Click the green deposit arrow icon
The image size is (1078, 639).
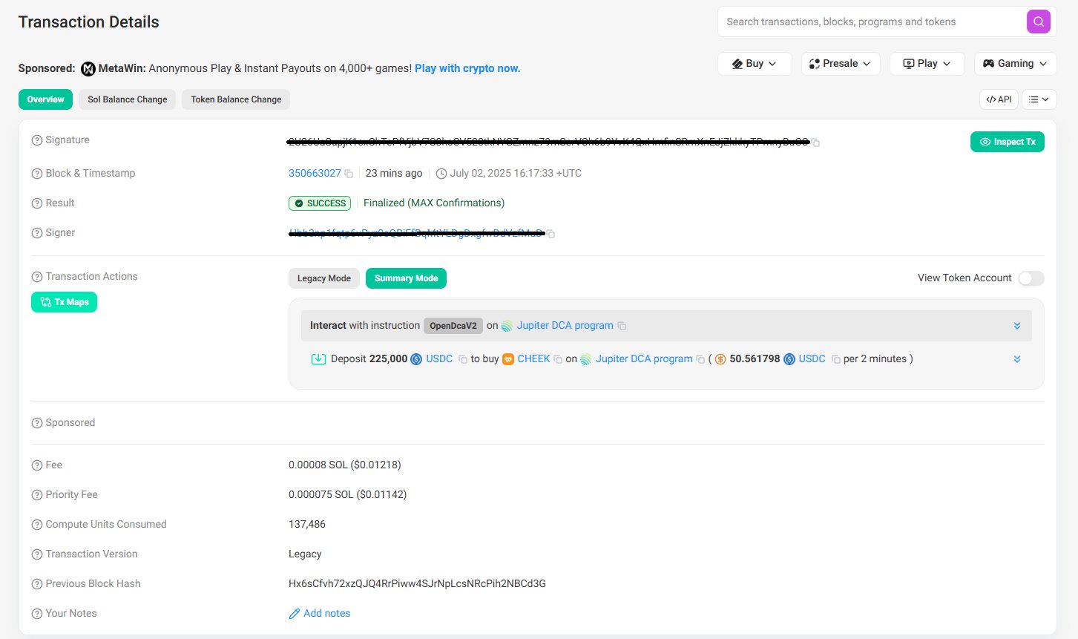[x=318, y=359]
